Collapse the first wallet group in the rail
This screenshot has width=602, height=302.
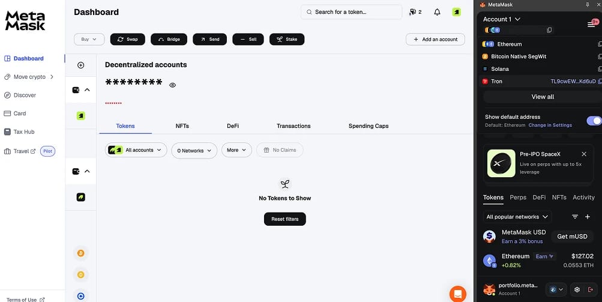coord(87,90)
